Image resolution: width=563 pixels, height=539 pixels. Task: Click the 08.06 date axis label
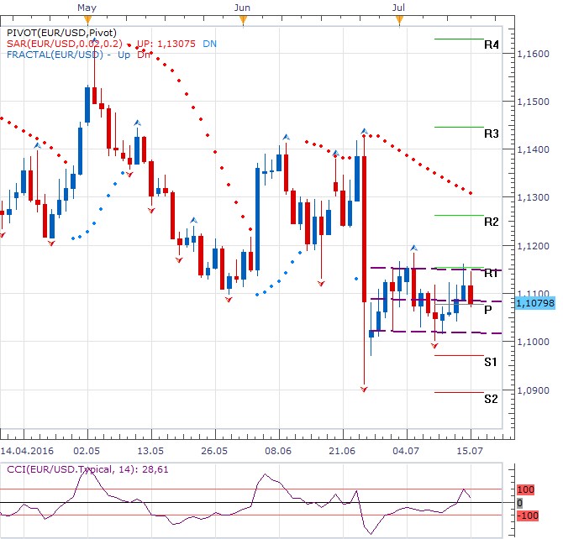coord(278,451)
